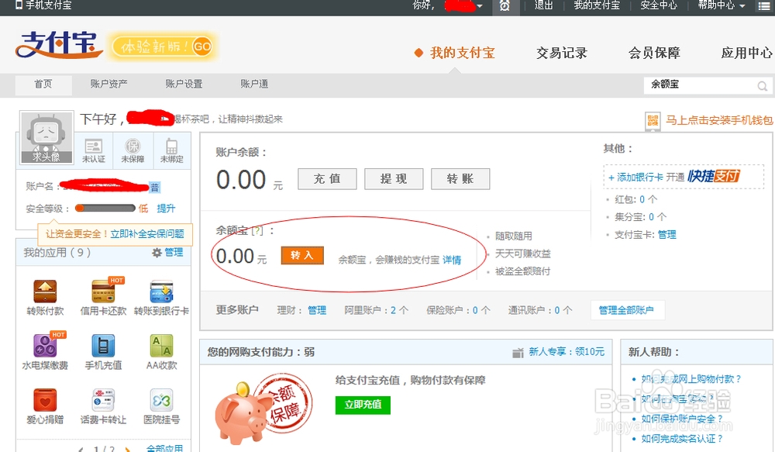This screenshot has width=775, height=452.
Task: Select the 账户资产 sub-tab
Action: (x=108, y=84)
